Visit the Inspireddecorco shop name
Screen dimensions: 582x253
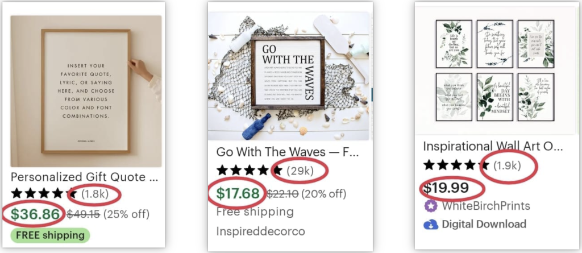260,231
